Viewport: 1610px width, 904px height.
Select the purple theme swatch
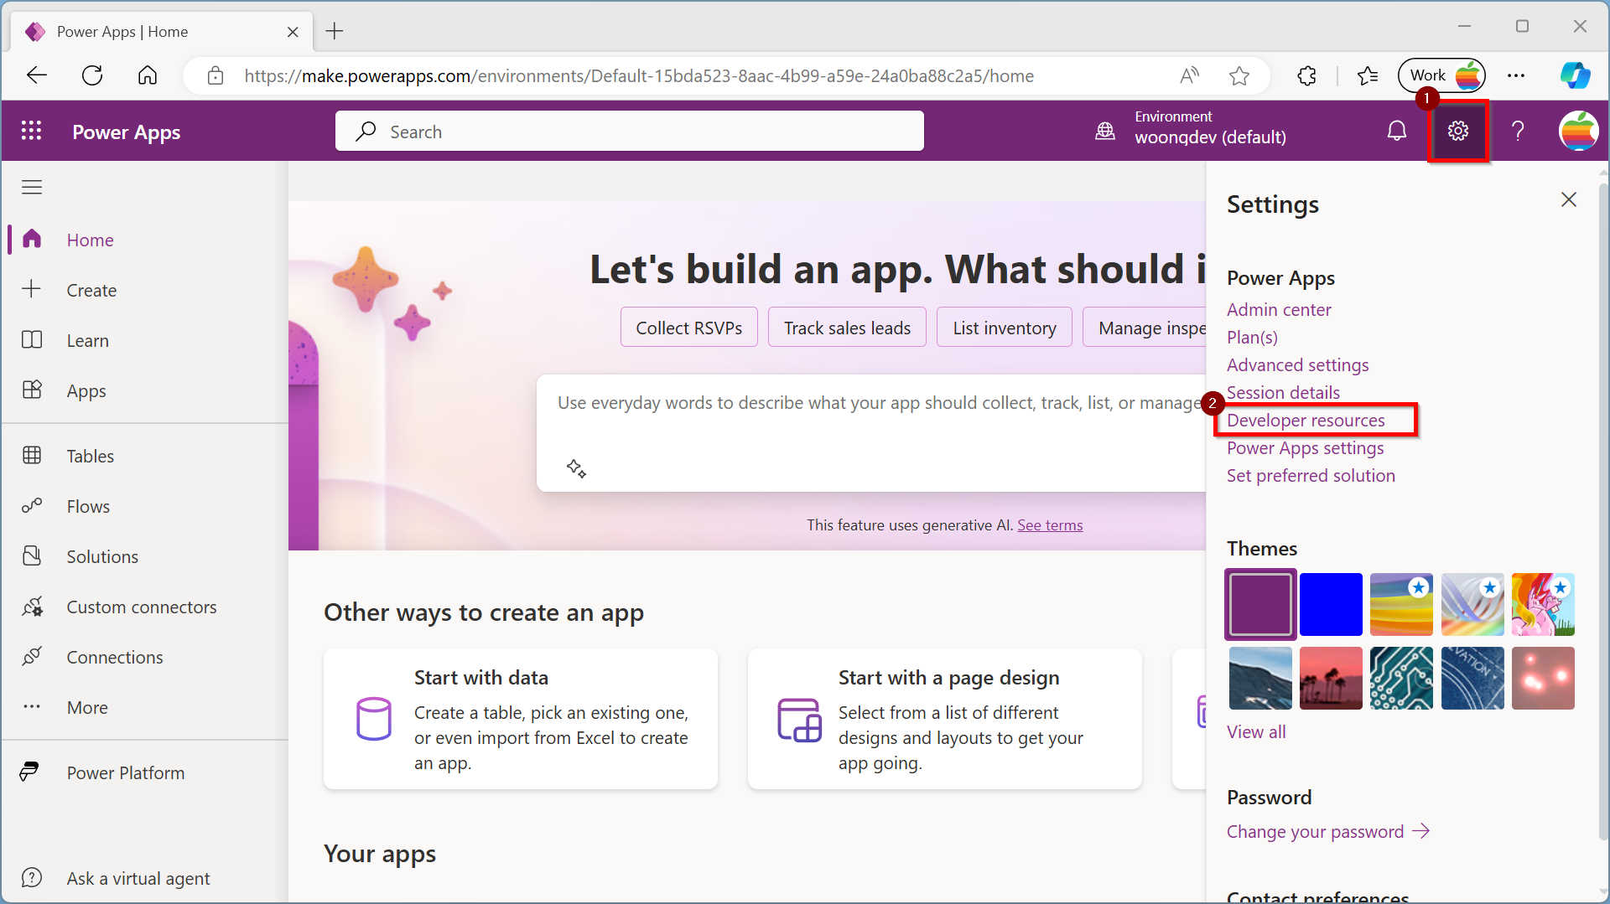pyautogui.click(x=1260, y=604)
